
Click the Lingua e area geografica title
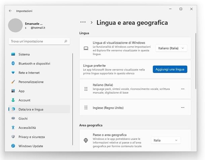click(x=132, y=23)
